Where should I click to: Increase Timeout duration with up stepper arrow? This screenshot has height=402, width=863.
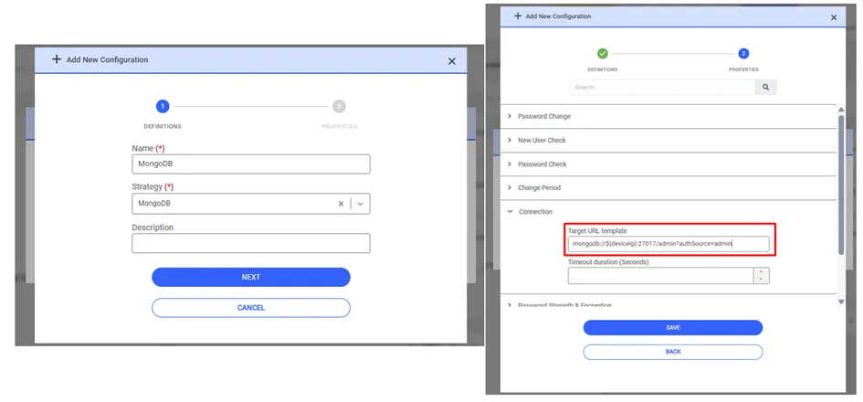click(762, 272)
